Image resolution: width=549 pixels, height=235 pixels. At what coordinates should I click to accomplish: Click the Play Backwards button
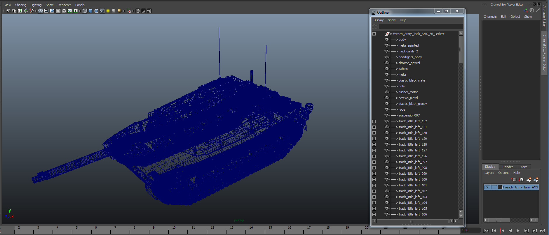click(x=510, y=231)
